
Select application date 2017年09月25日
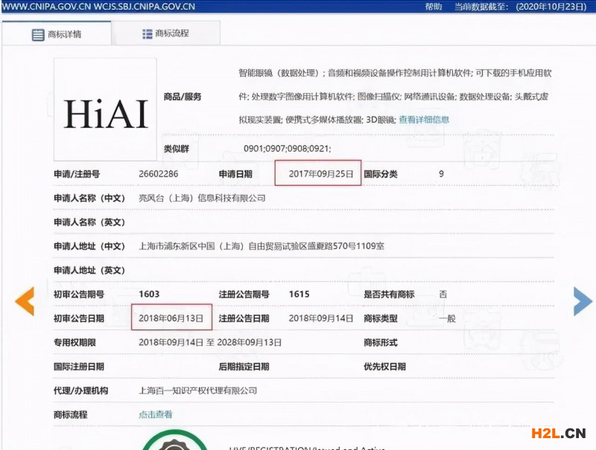(x=321, y=174)
